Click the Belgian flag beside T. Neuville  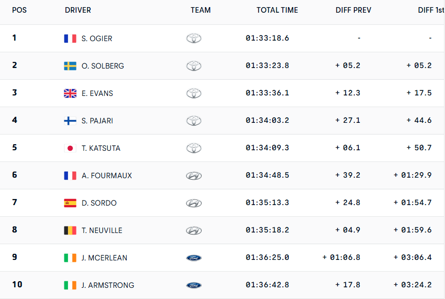click(70, 230)
